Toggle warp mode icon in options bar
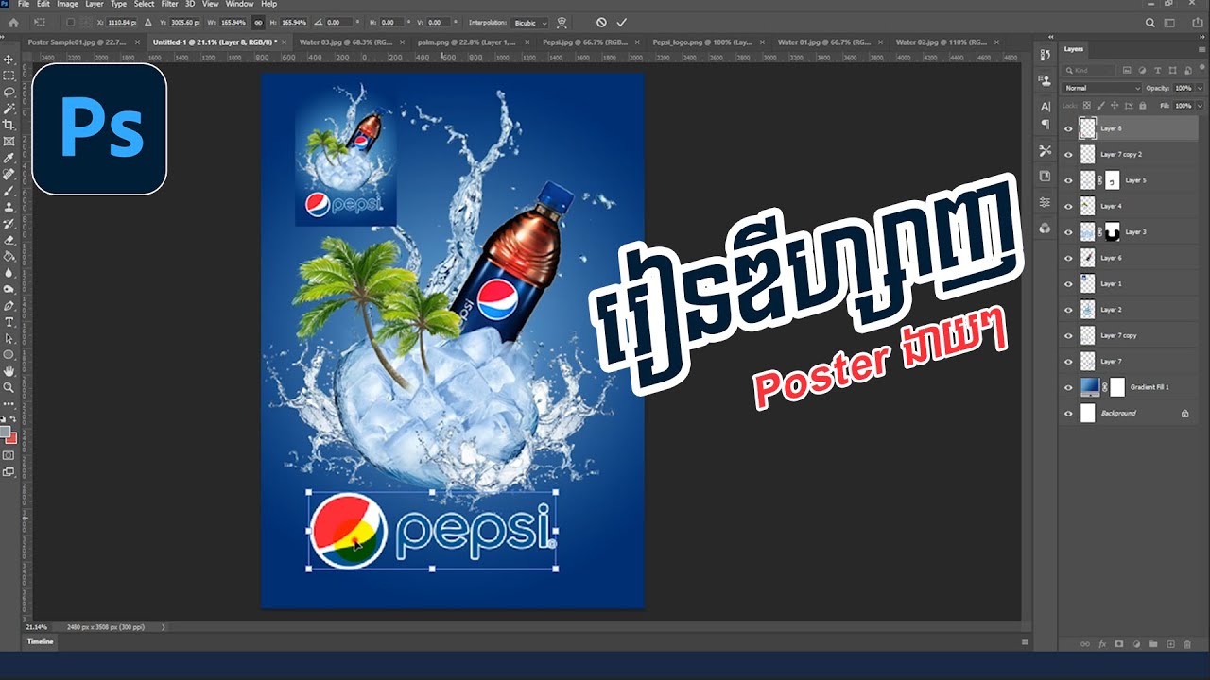This screenshot has height=680, width=1210. tap(562, 22)
